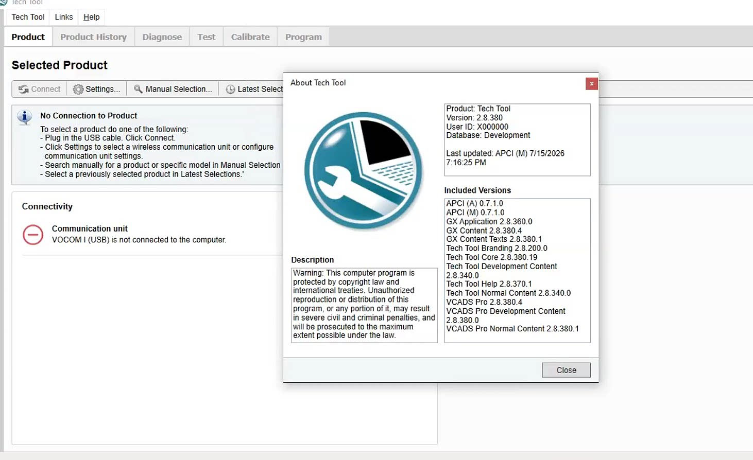Click the Product: Tech Tool line
Screen dimensions: 753x460
(x=478, y=109)
